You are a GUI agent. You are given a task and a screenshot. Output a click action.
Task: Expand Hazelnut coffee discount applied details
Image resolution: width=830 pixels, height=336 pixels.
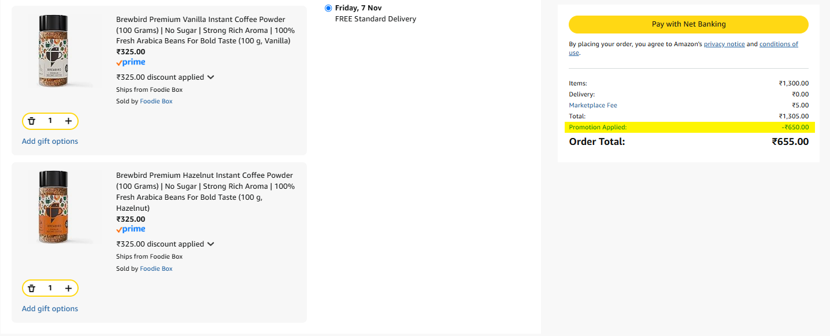(210, 244)
